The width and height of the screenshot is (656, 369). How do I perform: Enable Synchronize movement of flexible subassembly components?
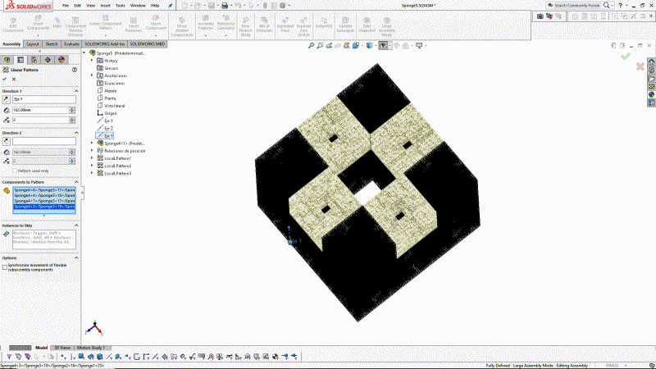(4, 266)
